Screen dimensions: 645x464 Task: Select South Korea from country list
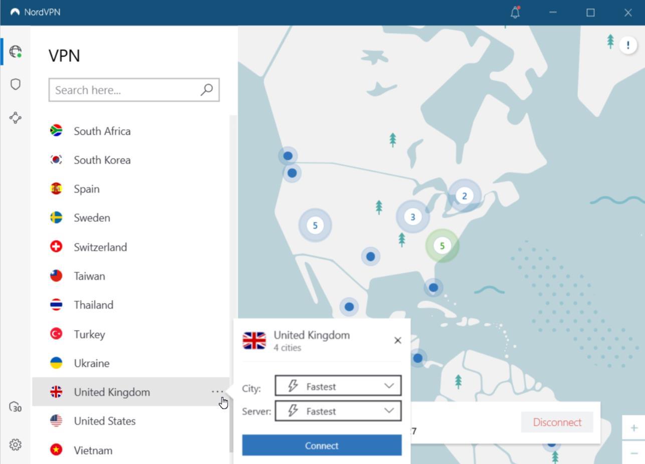pyautogui.click(x=131, y=160)
